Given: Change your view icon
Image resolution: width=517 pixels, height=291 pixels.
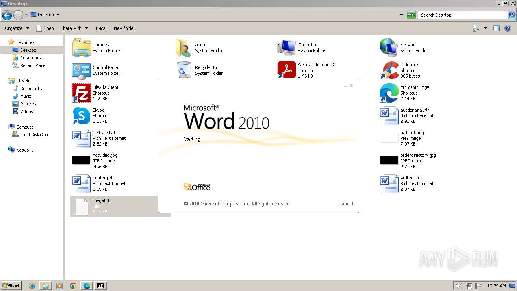Looking at the screenshot, I should coord(476,28).
